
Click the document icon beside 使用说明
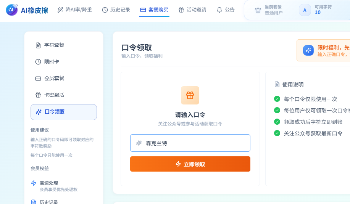[x=277, y=85]
